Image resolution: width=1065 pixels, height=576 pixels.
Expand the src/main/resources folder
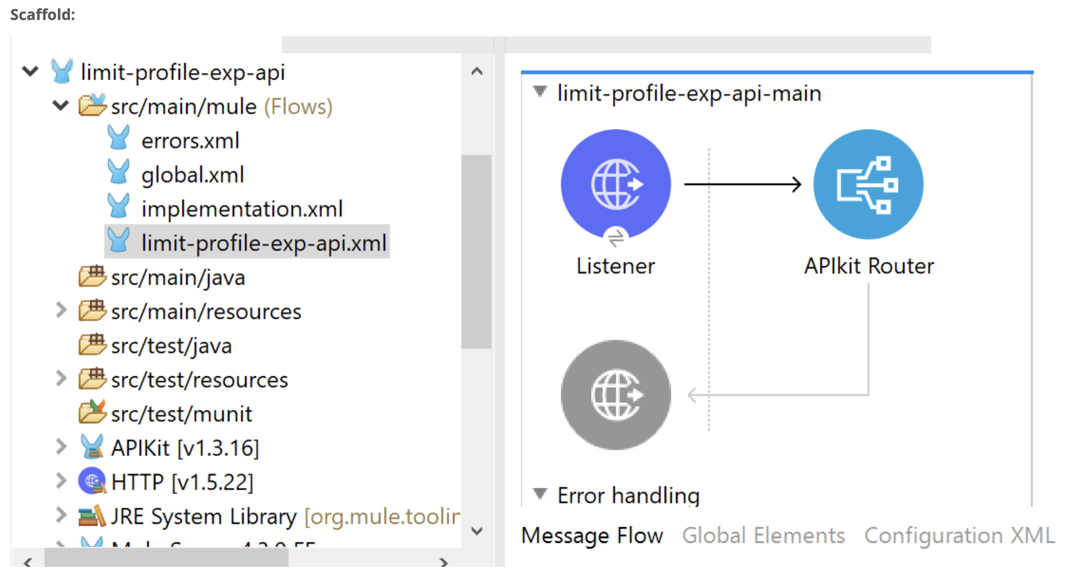[61, 310]
